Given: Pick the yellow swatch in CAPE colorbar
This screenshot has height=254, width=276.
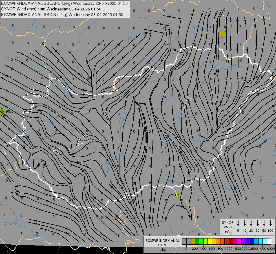Looking at the screenshot, I should (x=210, y=241).
